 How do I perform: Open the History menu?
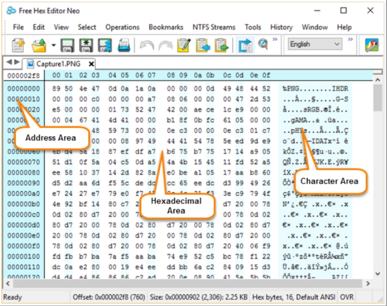281,27
